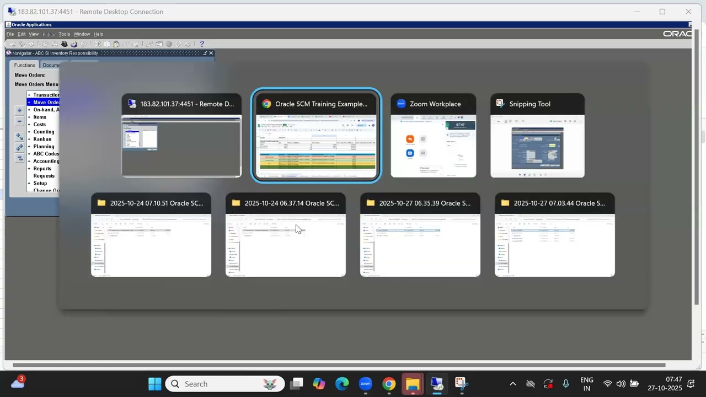This screenshot has width=706, height=397.
Task: Click the Edit Field pencil icon
Action: (x=149, y=44)
